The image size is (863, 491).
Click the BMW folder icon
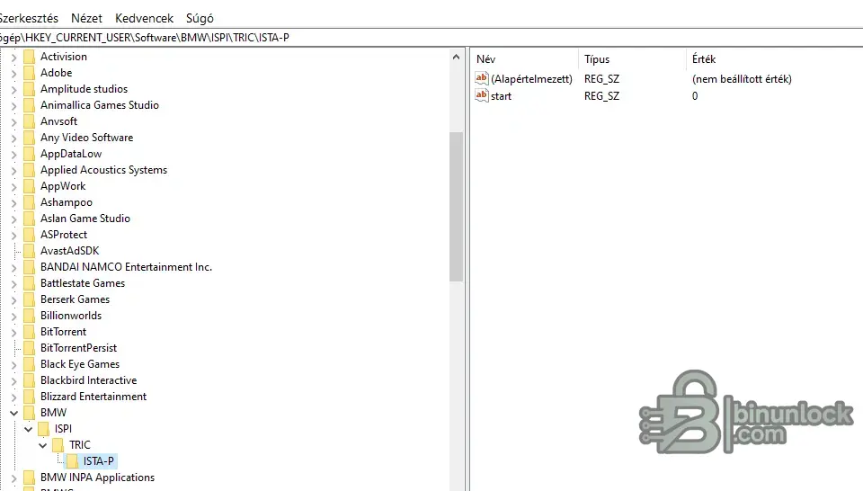pos(30,413)
